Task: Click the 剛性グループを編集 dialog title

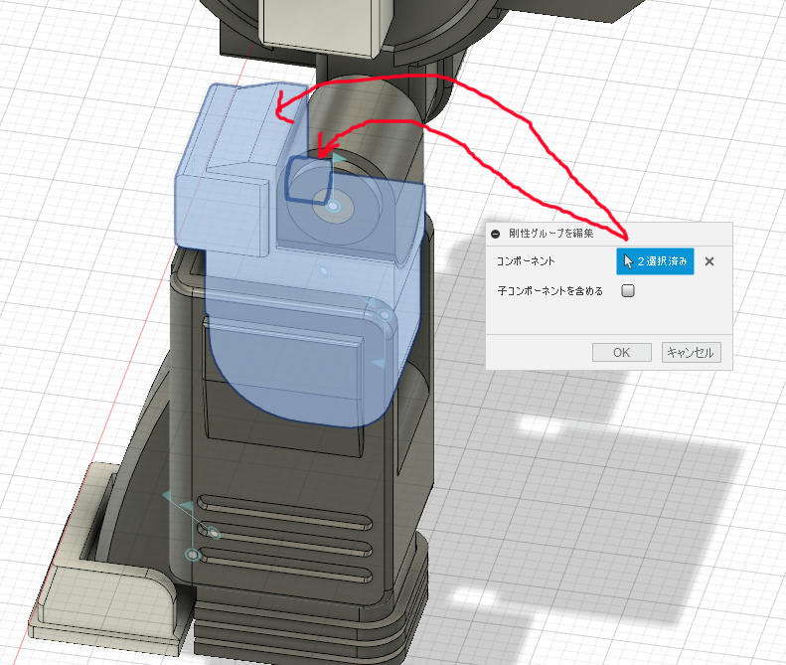Action: 550,234
